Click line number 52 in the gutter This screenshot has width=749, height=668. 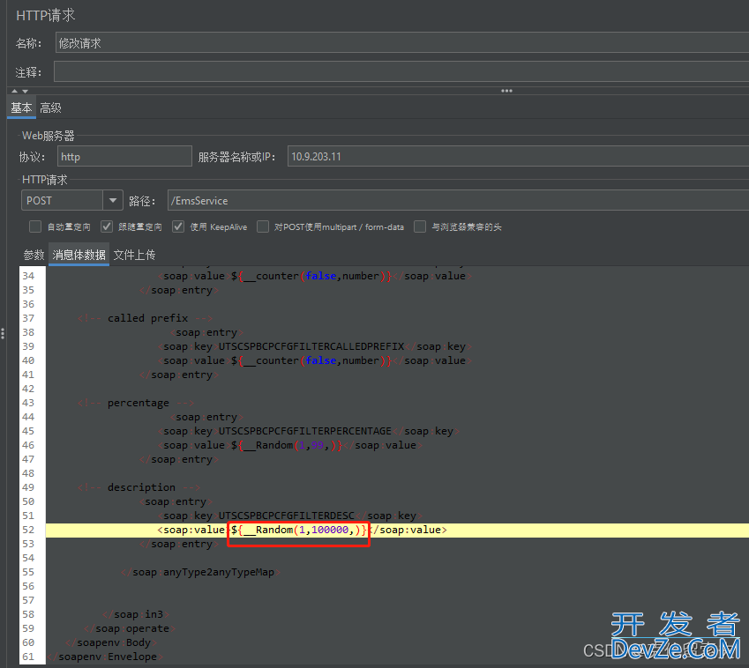click(x=28, y=530)
